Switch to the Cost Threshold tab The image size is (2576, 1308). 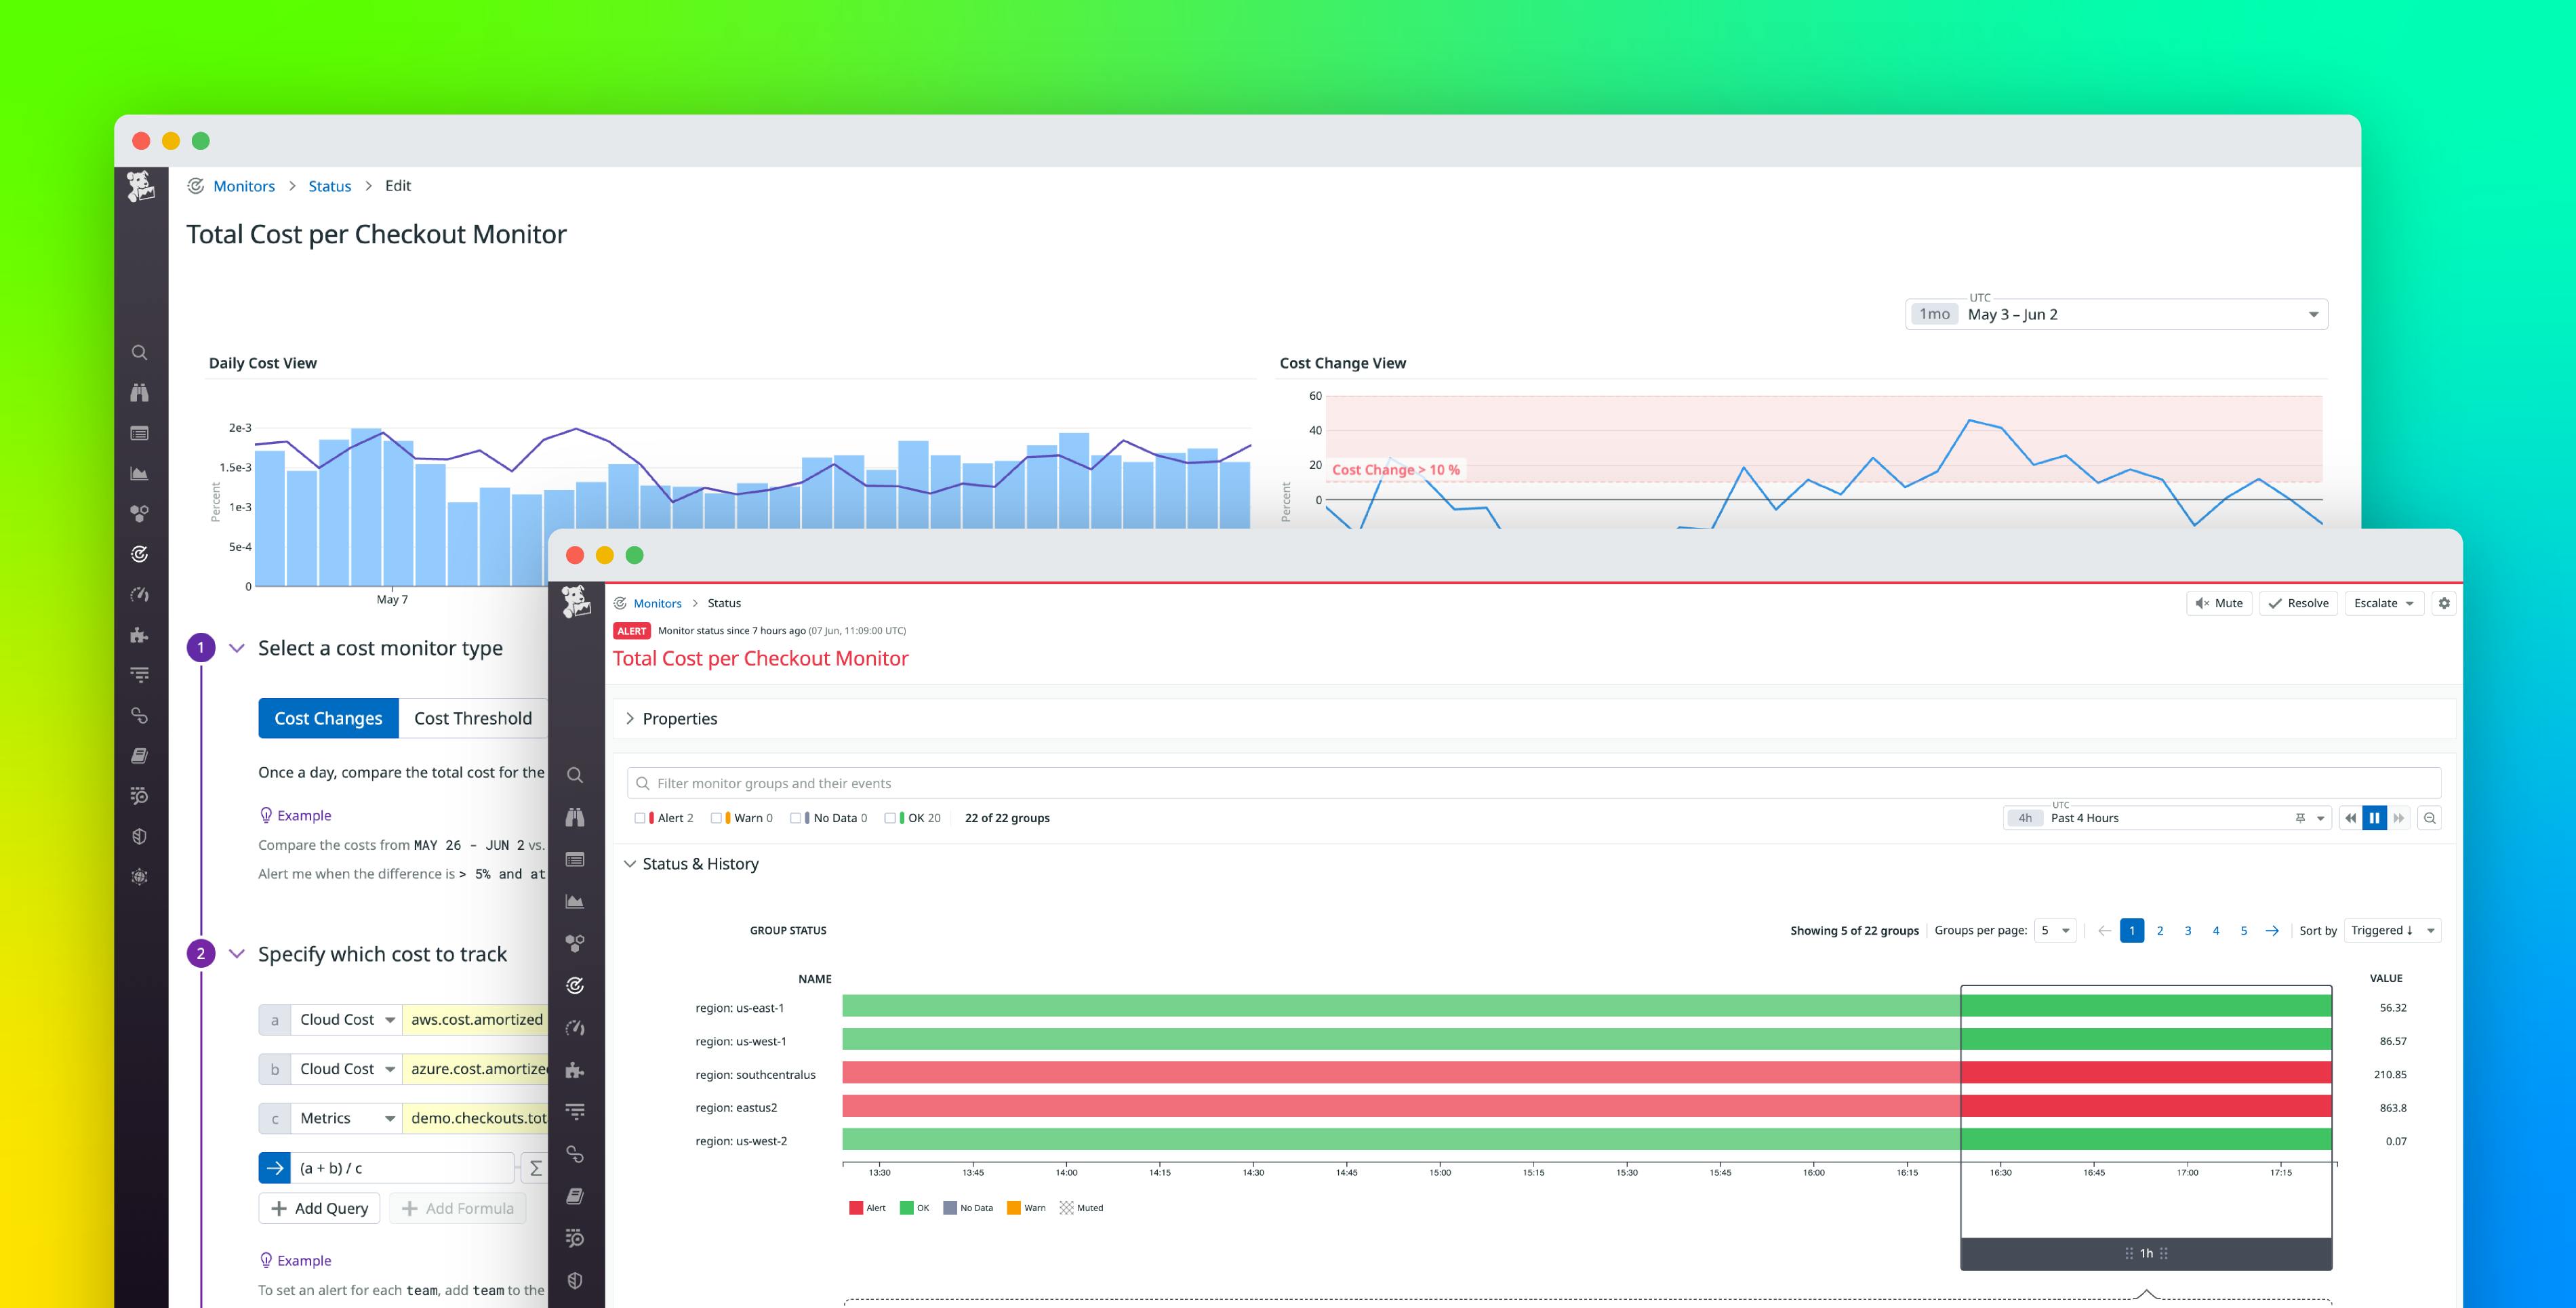472,718
